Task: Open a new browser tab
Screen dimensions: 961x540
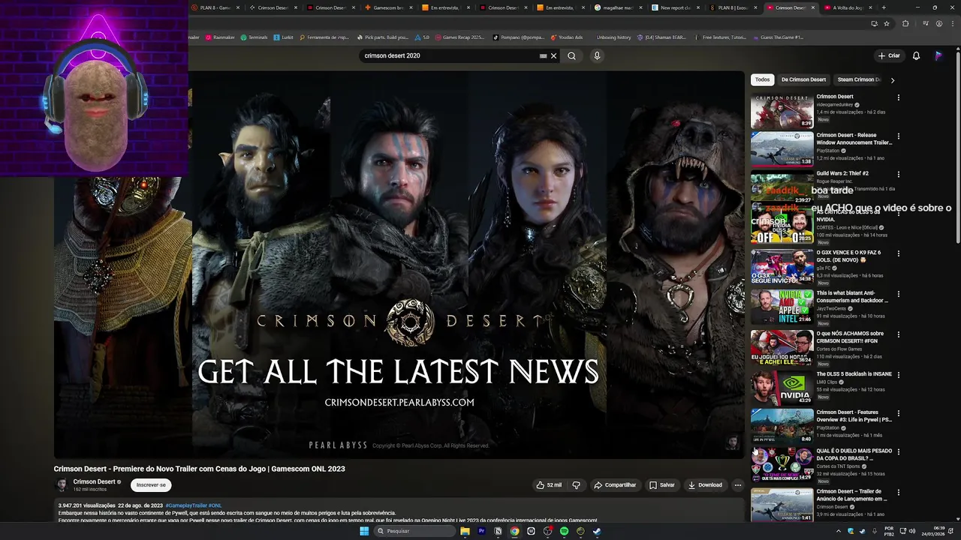Action: tap(884, 7)
